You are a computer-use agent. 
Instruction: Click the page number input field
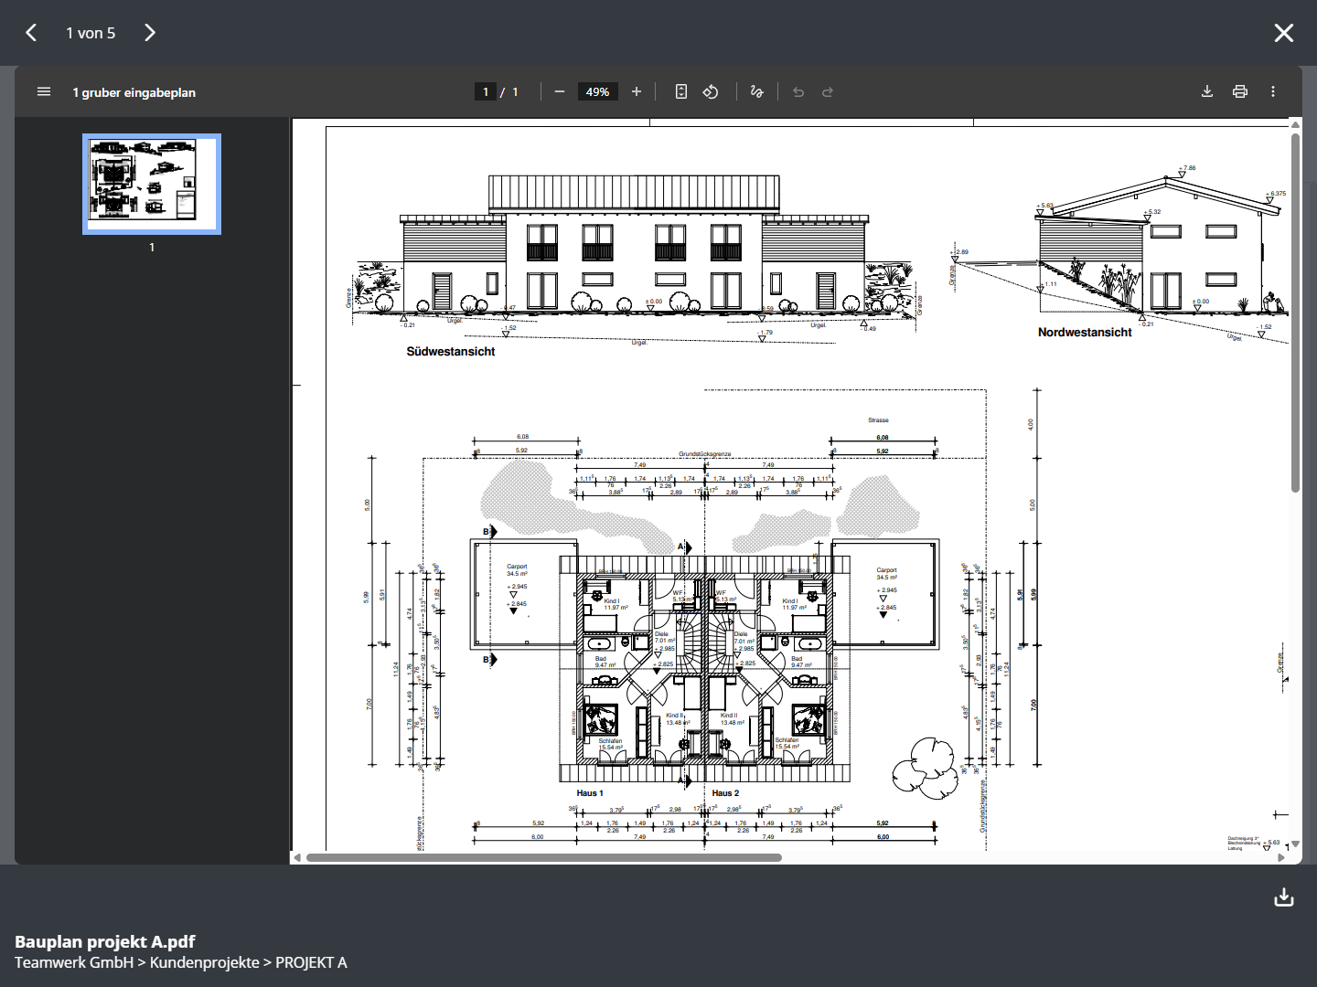(485, 91)
